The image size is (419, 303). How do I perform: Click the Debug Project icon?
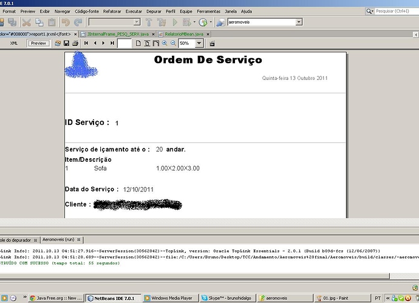pyautogui.click(x=187, y=22)
